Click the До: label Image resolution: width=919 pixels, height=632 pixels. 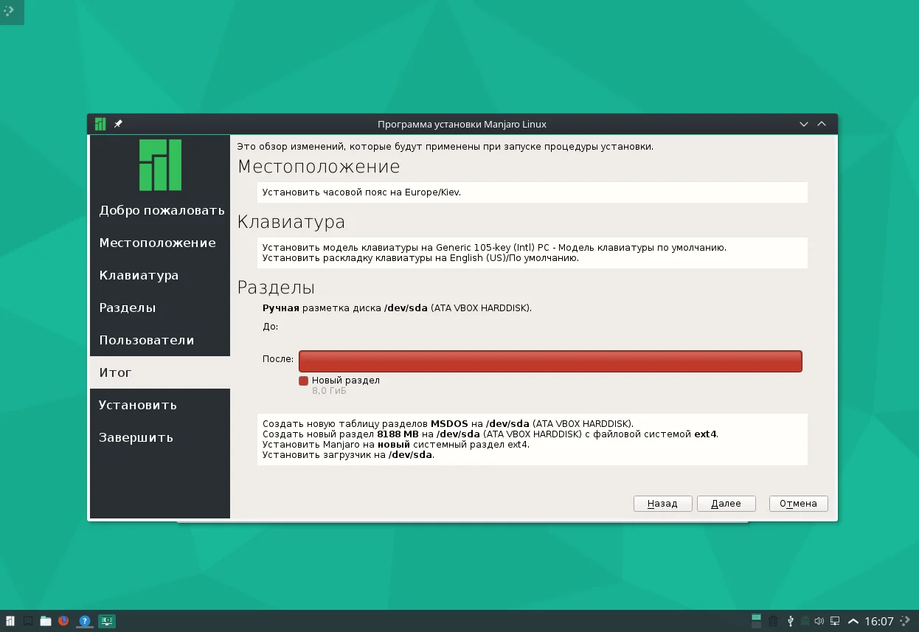coord(271,327)
